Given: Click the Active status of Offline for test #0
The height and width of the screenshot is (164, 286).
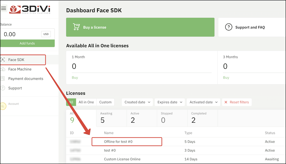Looking at the screenshot, I should pyautogui.click(x=270, y=142).
